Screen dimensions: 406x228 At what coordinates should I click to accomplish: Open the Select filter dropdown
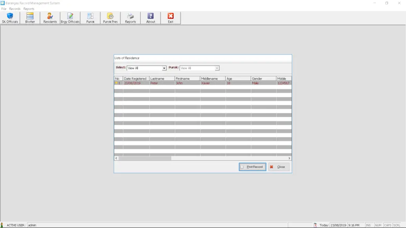[x=164, y=68]
